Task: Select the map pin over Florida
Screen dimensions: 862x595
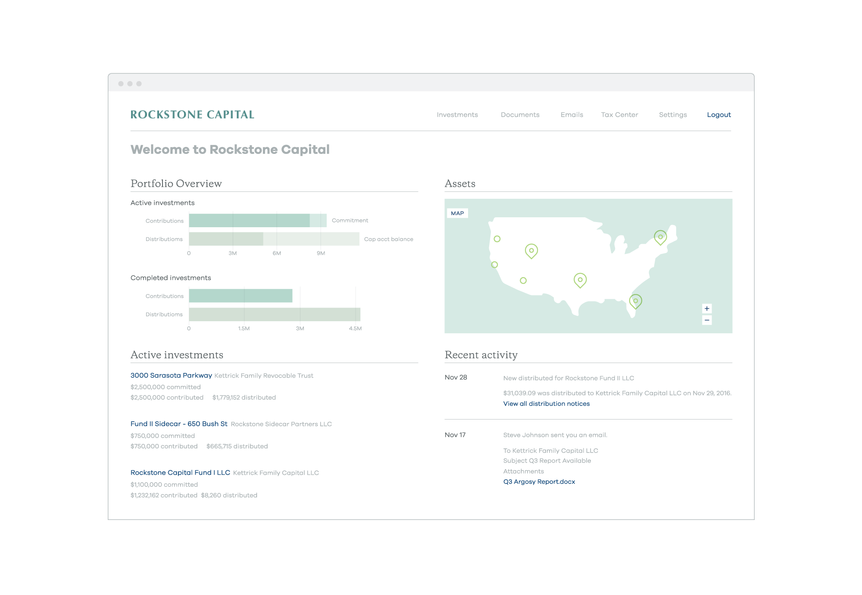Action: pos(635,301)
